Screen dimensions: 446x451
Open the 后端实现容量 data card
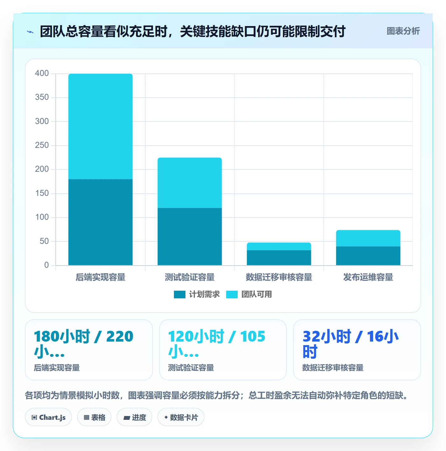coord(89,350)
